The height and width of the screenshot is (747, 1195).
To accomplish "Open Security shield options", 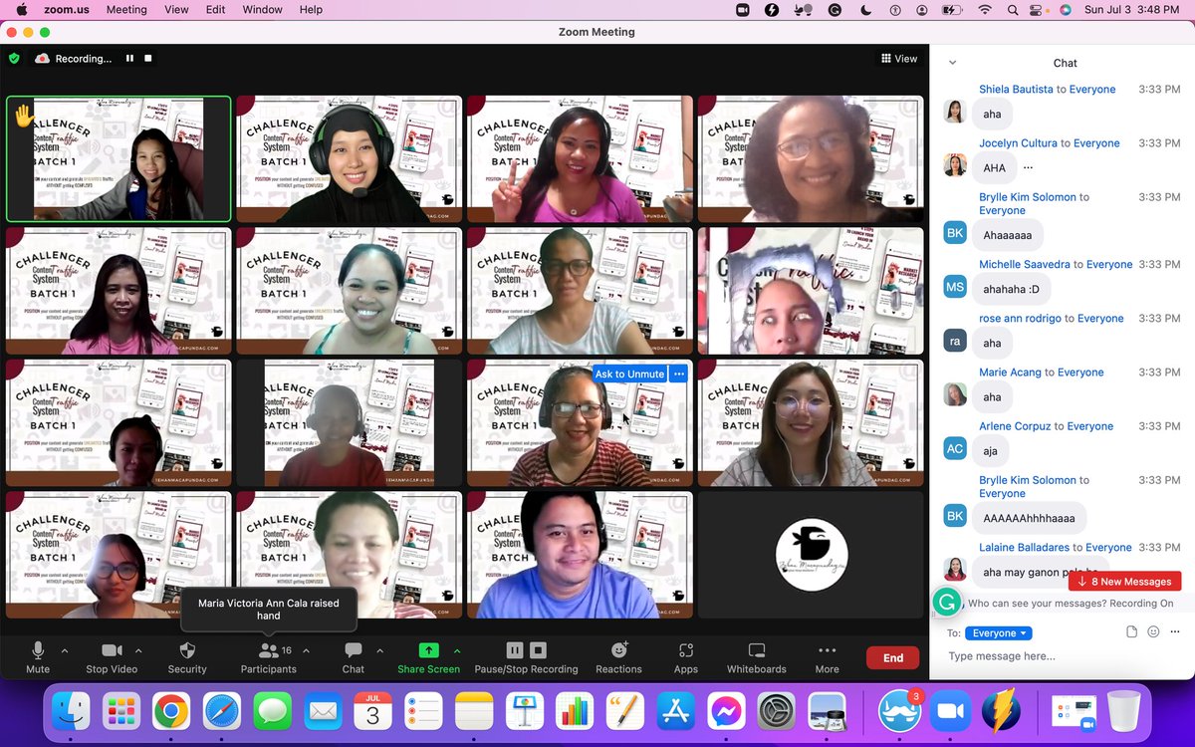I will click(x=187, y=657).
